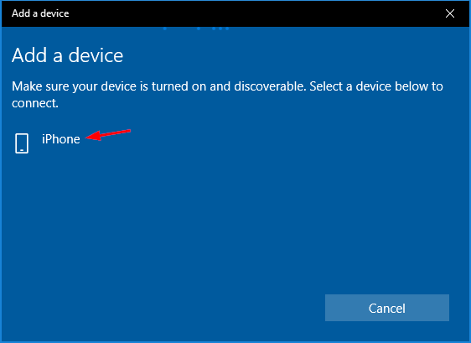Select the iPhone device entry

[x=48, y=143]
